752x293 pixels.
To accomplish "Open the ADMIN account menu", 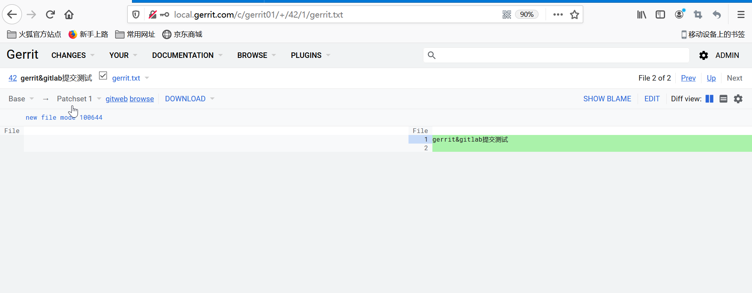I will tap(727, 55).
